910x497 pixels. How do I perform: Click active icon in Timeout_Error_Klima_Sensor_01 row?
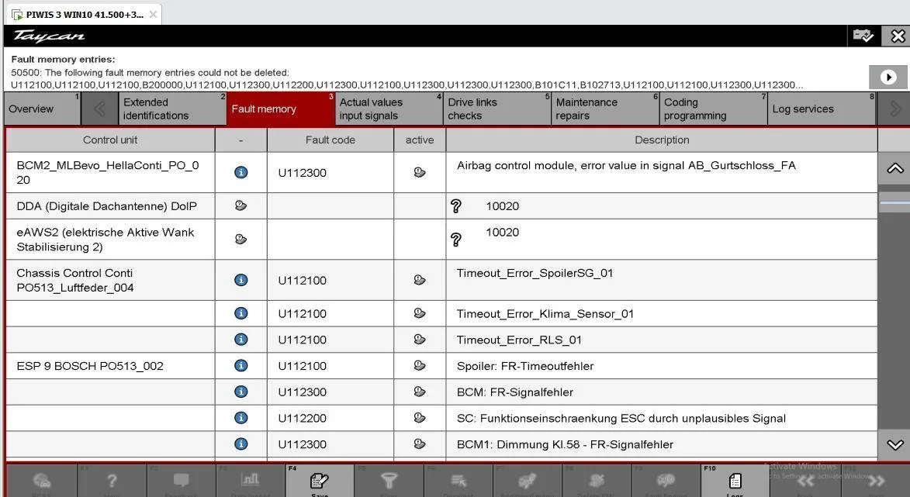(420, 313)
